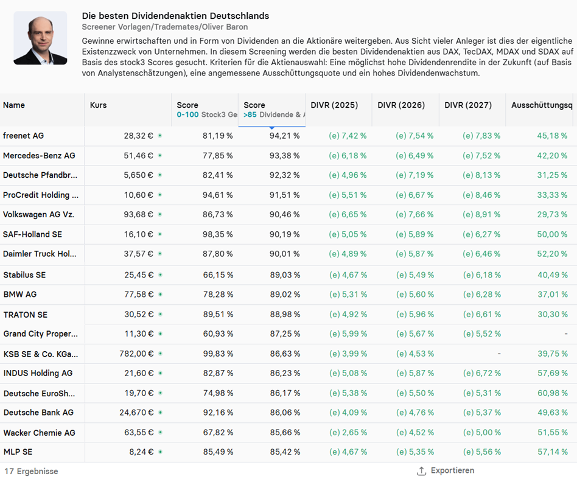Click Deutsche Bank price 24,670 €
577x482 pixels.
136,413
